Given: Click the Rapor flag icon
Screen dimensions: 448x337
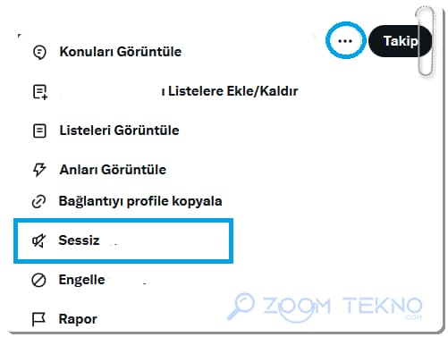Looking at the screenshot, I should (x=38, y=319).
